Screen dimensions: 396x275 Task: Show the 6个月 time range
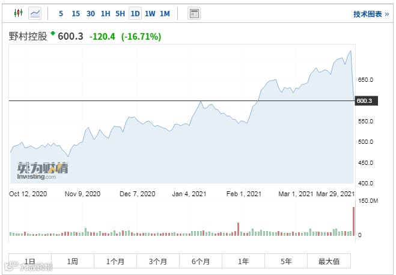(201, 261)
